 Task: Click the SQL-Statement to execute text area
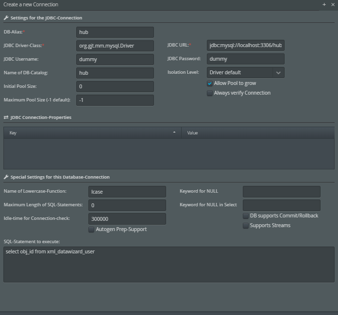tap(169, 265)
